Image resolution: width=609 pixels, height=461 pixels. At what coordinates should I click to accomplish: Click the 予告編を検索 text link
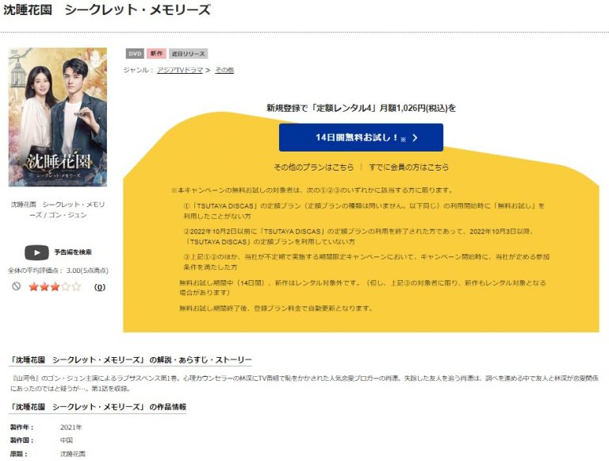tap(73, 252)
